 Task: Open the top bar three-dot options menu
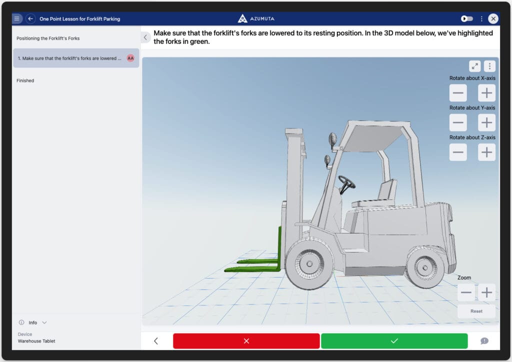(481, 18)
